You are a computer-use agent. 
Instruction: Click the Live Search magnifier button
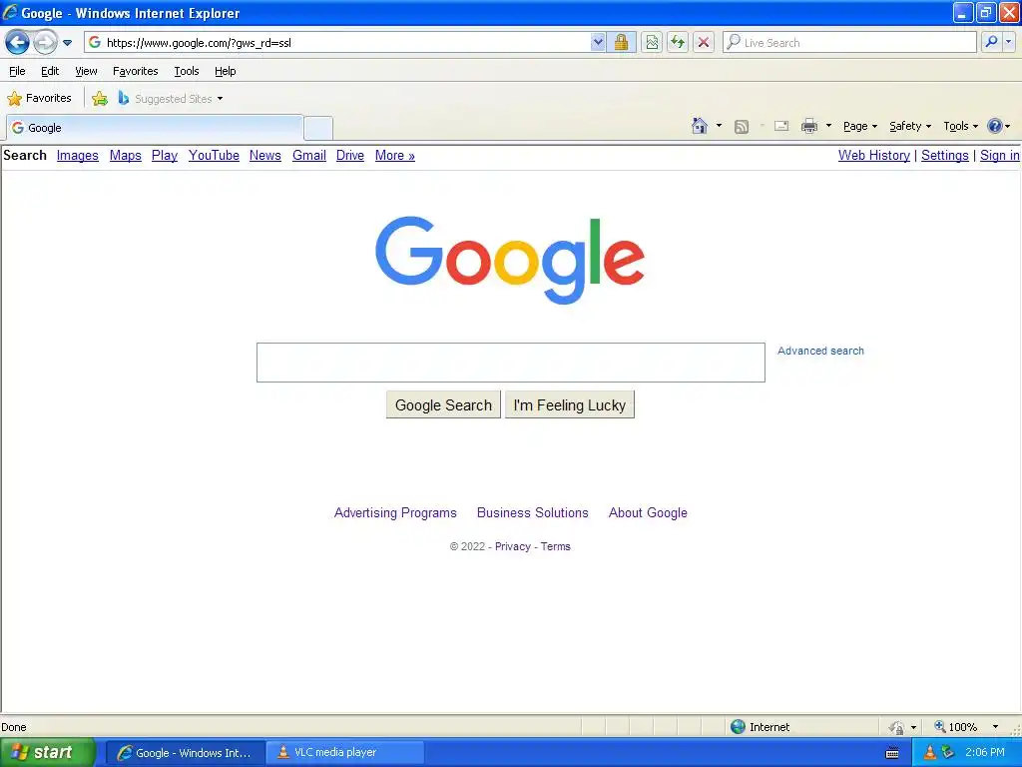click(991, 42)
